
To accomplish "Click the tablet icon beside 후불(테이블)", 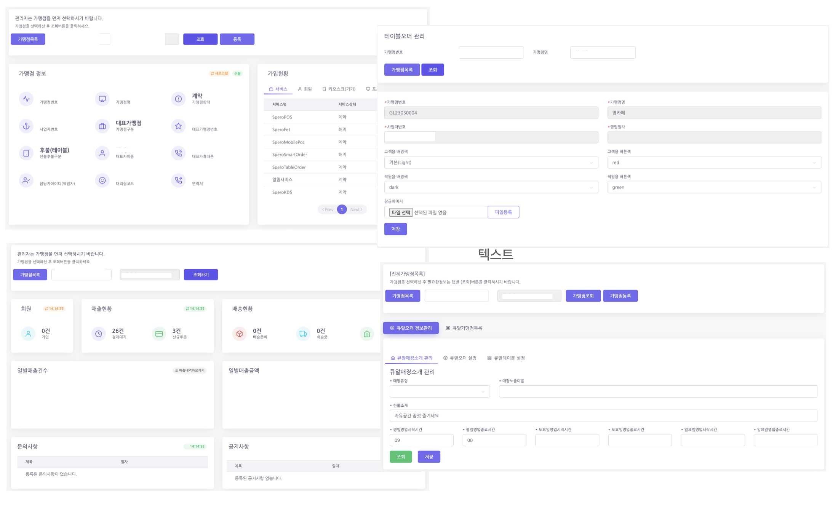I will pos(26,153).
